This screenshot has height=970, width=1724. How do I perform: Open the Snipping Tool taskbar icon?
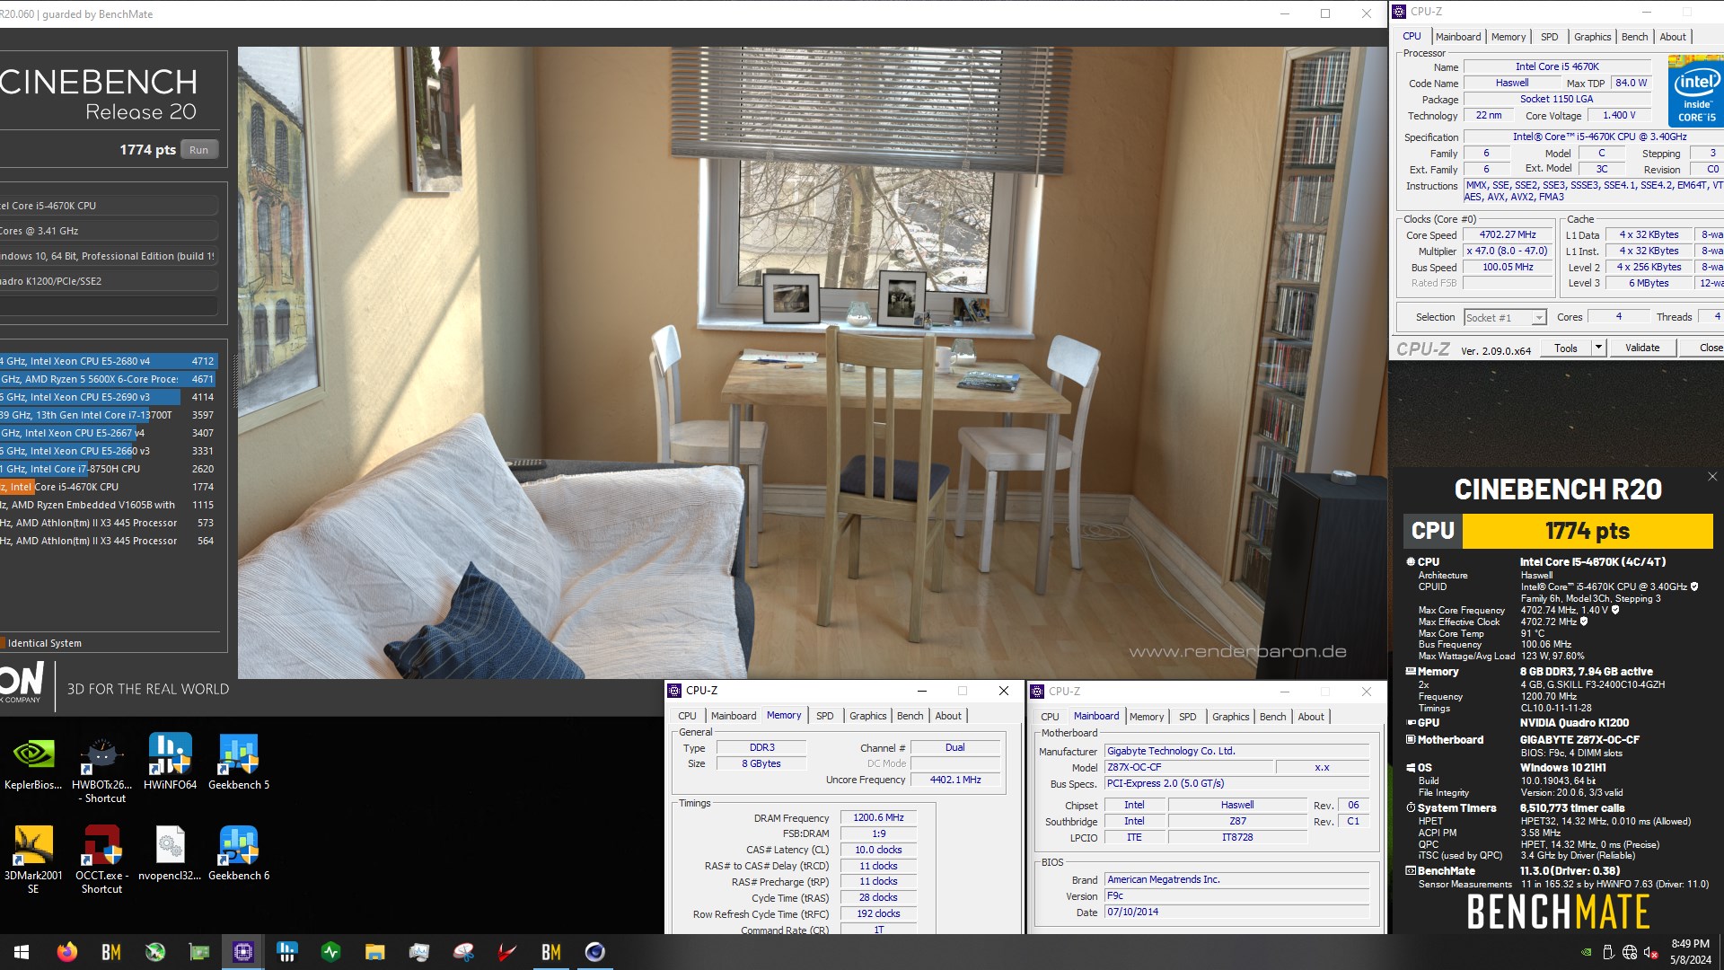pyautogui.click(x=462, y=952)
